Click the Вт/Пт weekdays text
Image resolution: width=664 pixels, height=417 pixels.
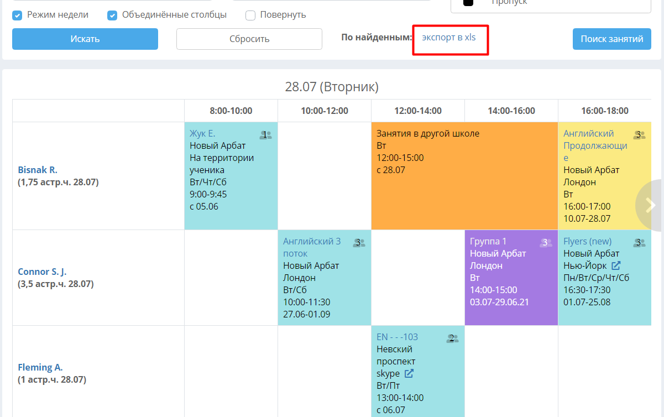[388, 385]
